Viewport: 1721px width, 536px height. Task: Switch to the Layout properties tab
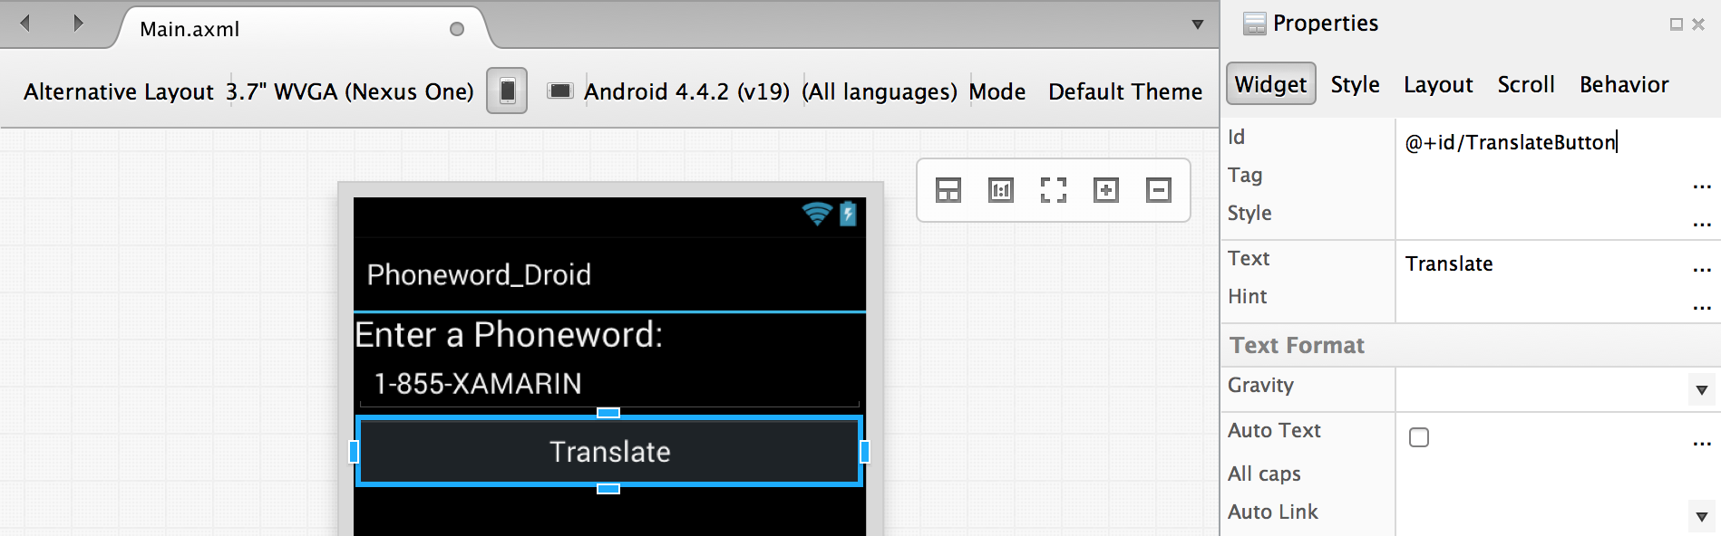click(x=1438, y=84)
